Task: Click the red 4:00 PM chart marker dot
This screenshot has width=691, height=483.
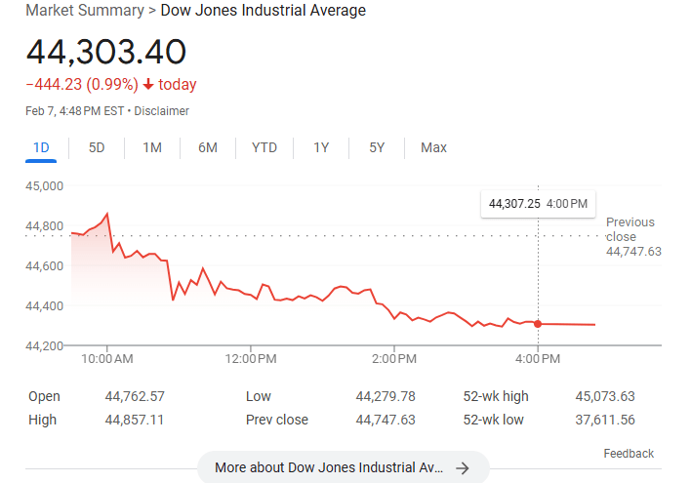Action: [538, 323]
